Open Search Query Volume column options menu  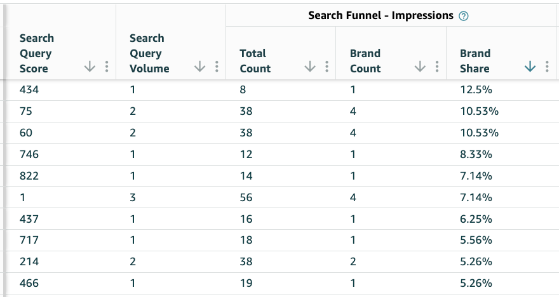(217, 67)
